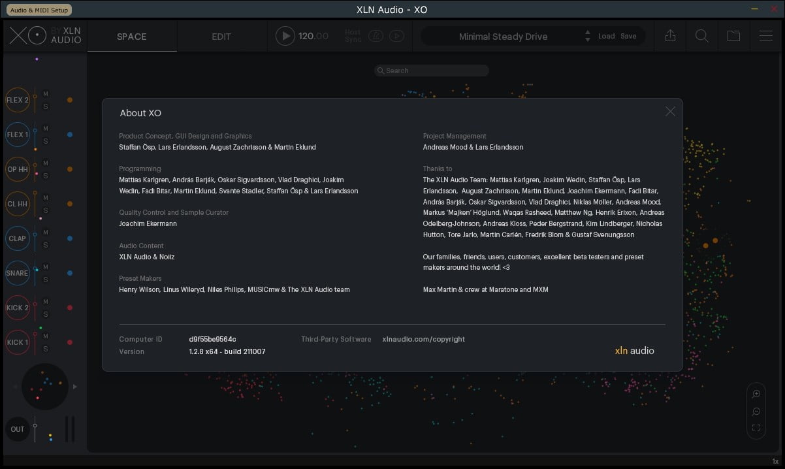
Task: Mute the KICK 1 channel
Action: tap(46, 336)
